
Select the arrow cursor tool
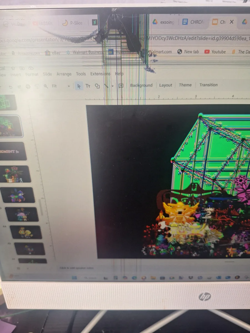79,86
